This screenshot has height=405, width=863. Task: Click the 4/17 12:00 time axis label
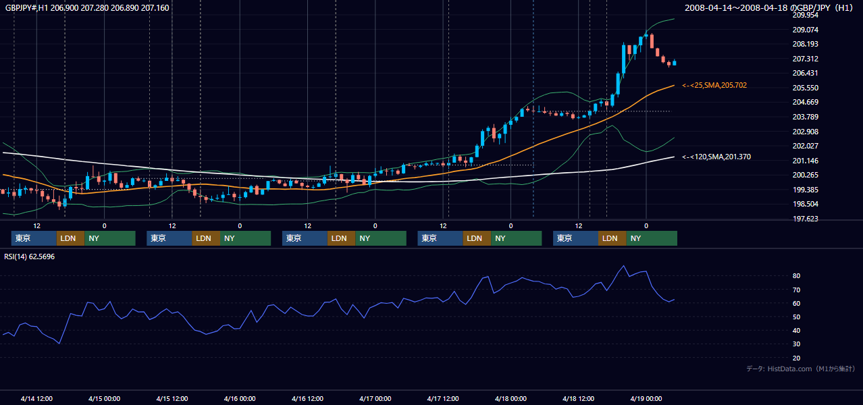(x=443, y=398)
